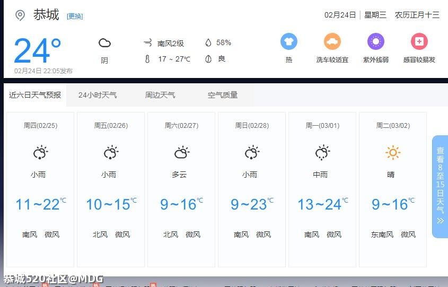Click the humidity droplet icon beside 58%

click(208, 43)
